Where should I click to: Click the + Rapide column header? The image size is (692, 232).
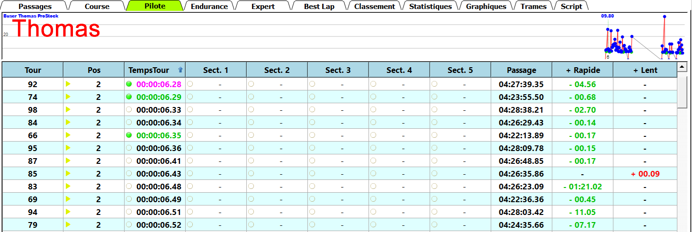[583, 70]
